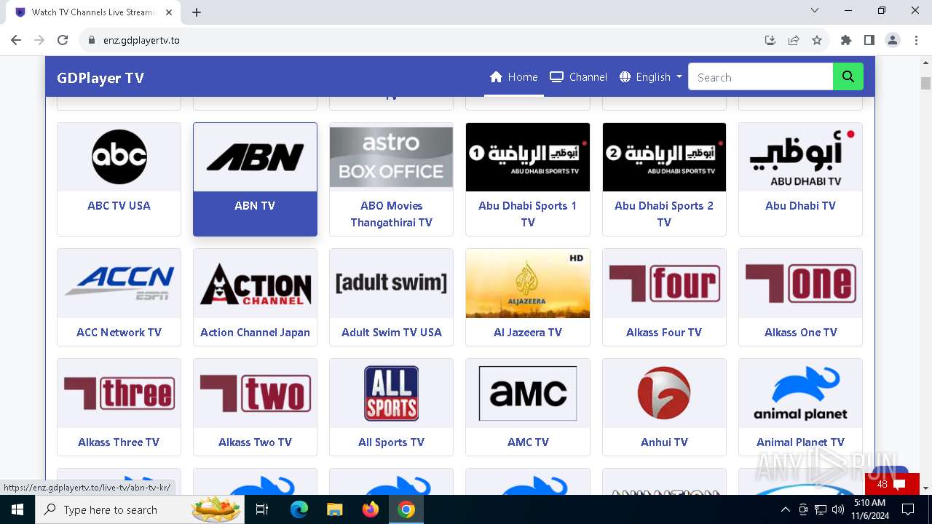Click the red chat widget button
Image resolution: width=932 pixels, height=524 pixels.
click(x=892, y=484)
